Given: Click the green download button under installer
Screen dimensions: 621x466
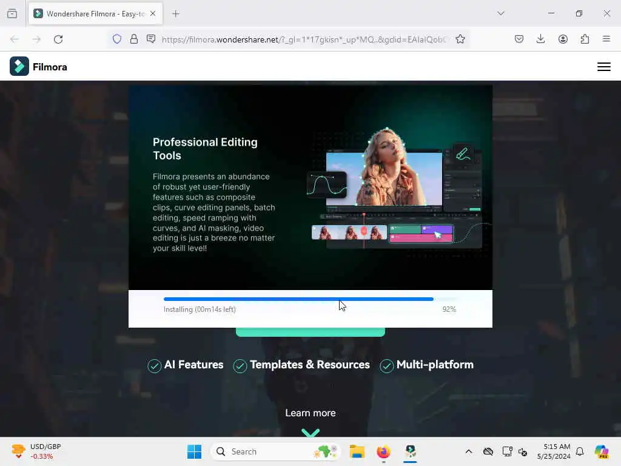Looking at the screenshot, I should [x=310, y=332].
